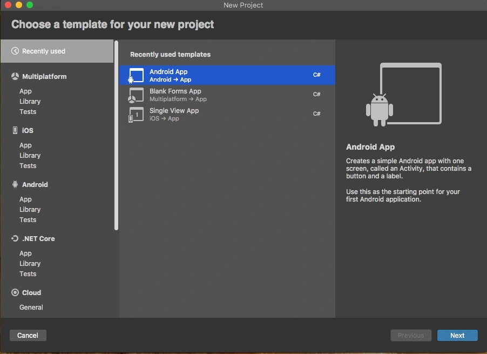Image resolution: width=487 pixels, height=354 pixels.
Task: Open App under Android
Action: click(x=25, y=199)
